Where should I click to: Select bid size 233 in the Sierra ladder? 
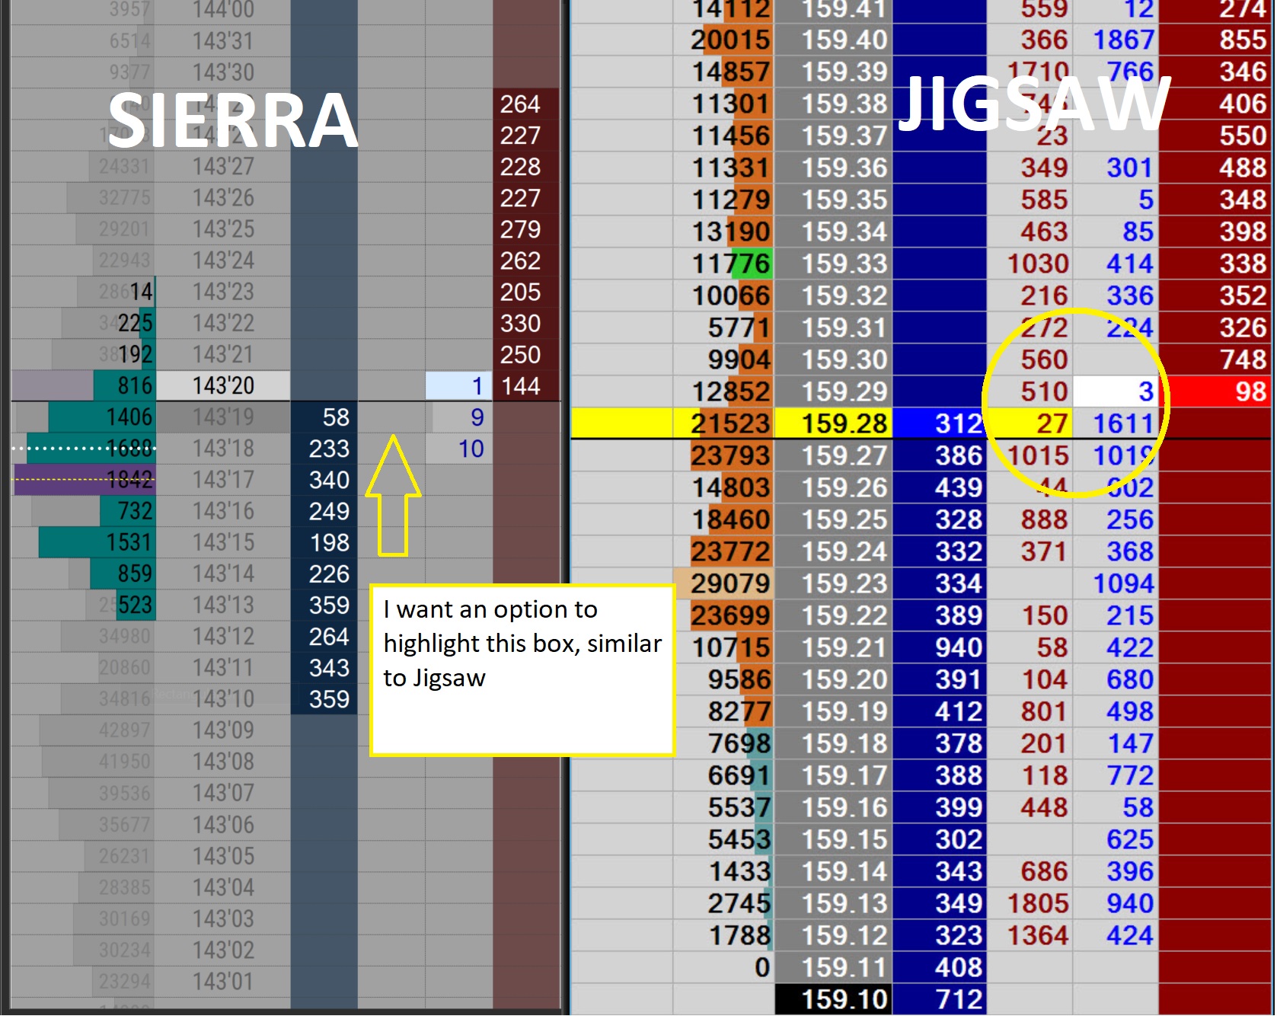pyautogui.click(x=324, y=449)
